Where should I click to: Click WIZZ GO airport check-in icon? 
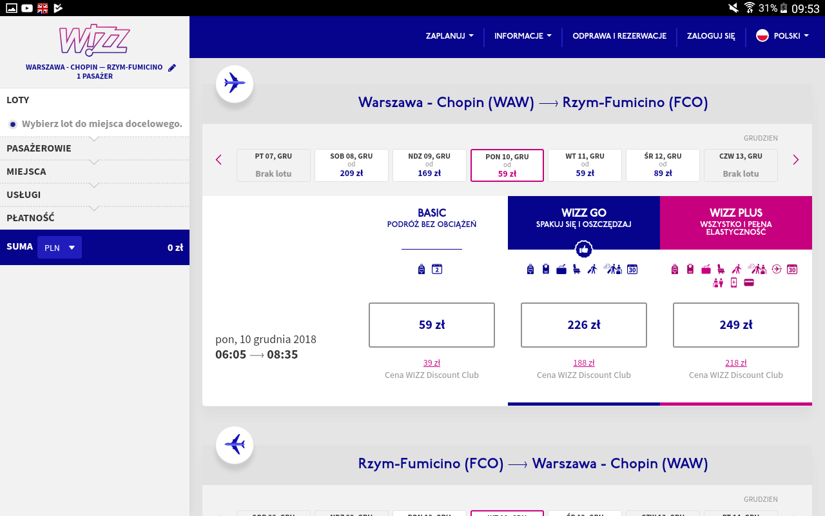coord(613,269)
